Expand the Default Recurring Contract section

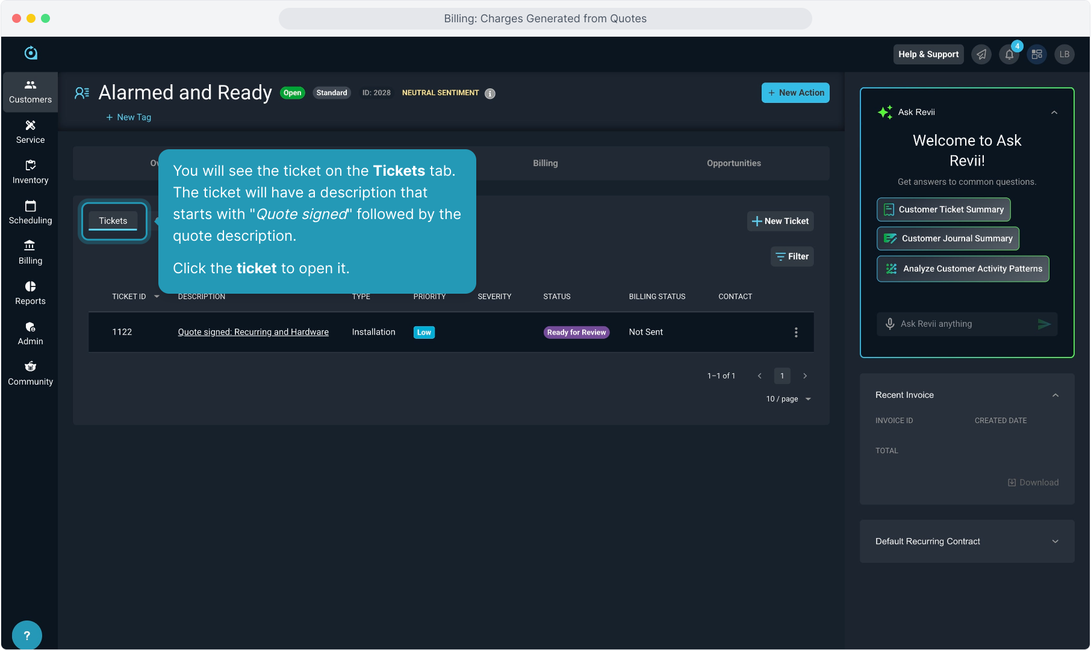point(1055,542)
